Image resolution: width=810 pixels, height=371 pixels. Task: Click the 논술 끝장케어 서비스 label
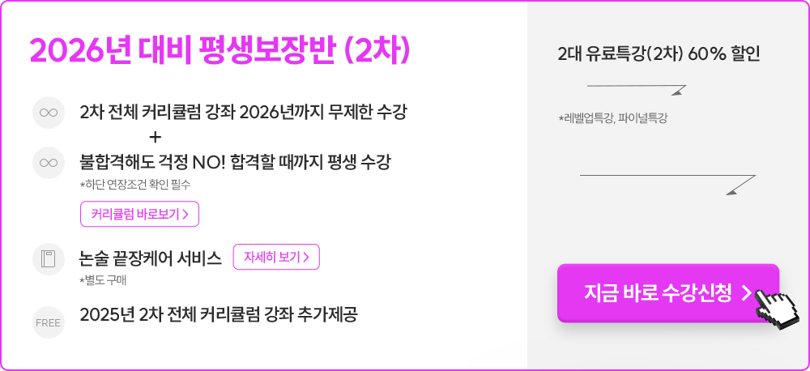(x=151, y=258)
